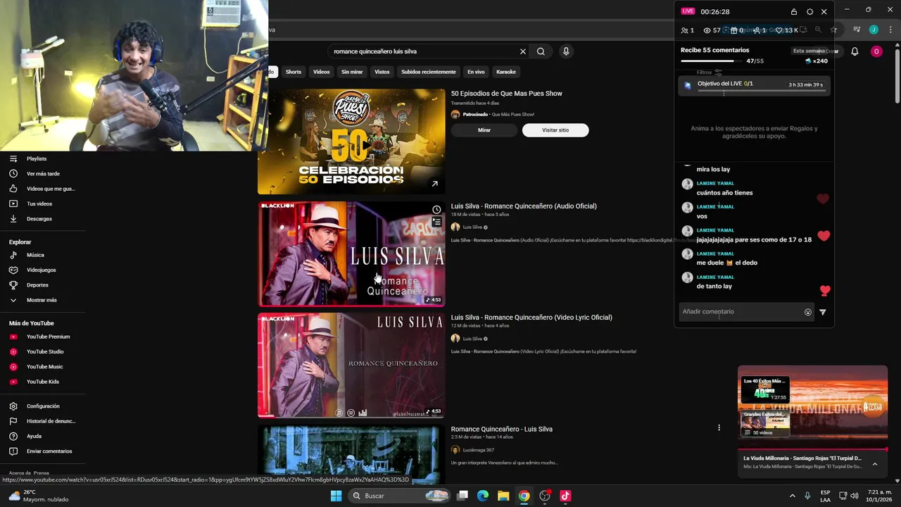This screenshot has width=901, height=507.
Task: Add Audio Oficial video to queue
Action: tap(436, 222)
